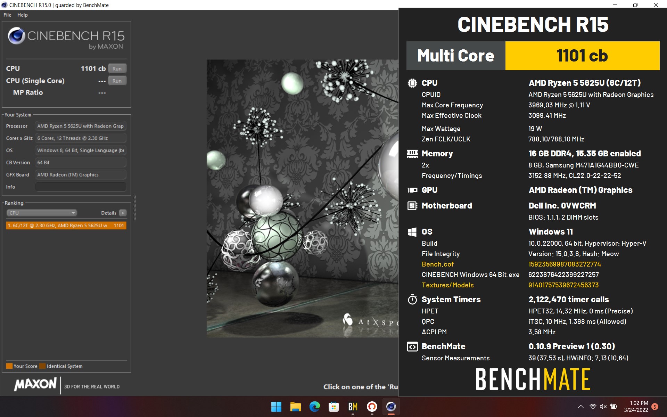Click the battery tray icon
This screenshot has width=667, height=417.
[x=614, y=407]
